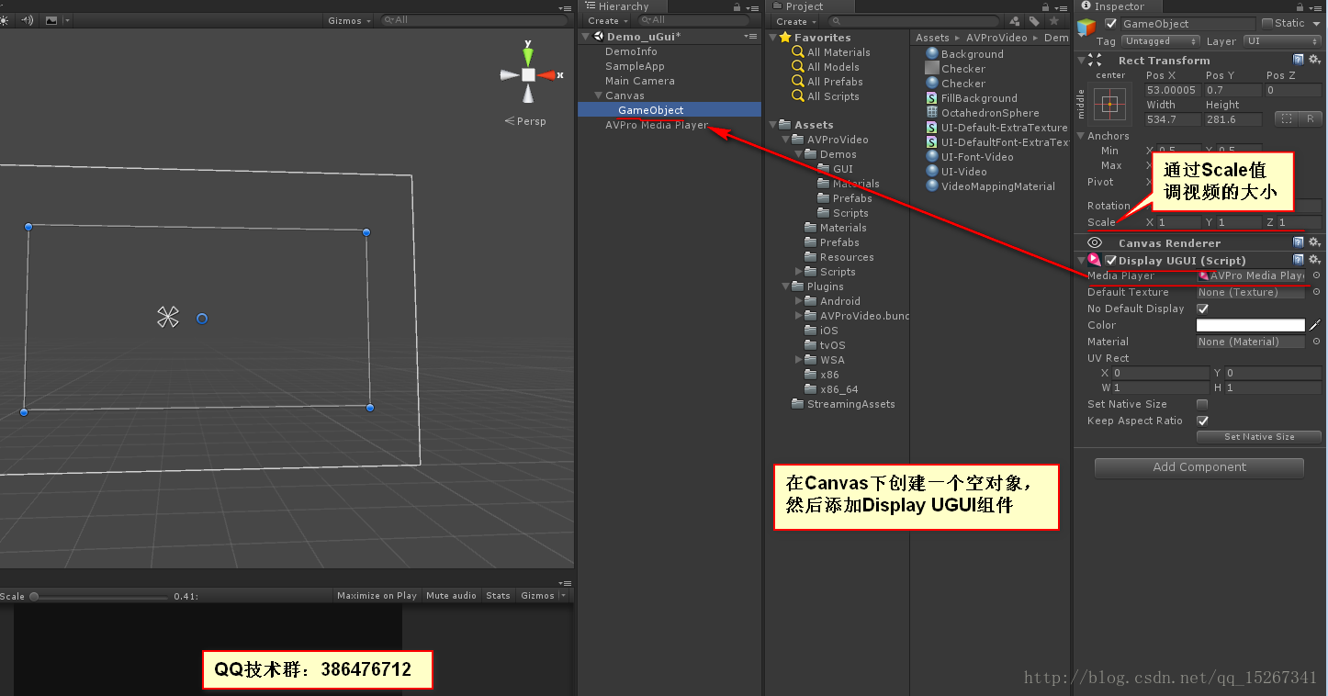Collapse the Favorites section

tap(772, 38)
